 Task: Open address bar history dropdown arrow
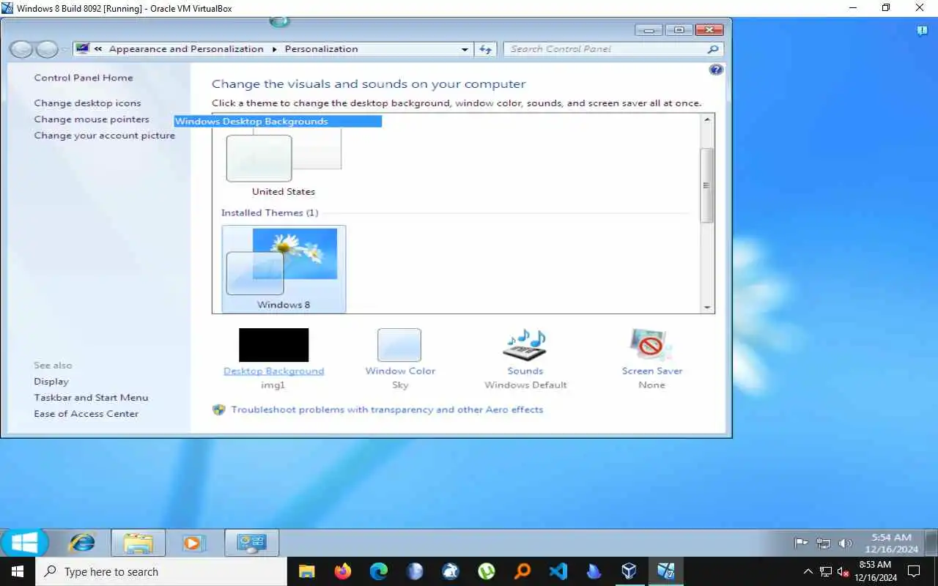pos(465,49)
